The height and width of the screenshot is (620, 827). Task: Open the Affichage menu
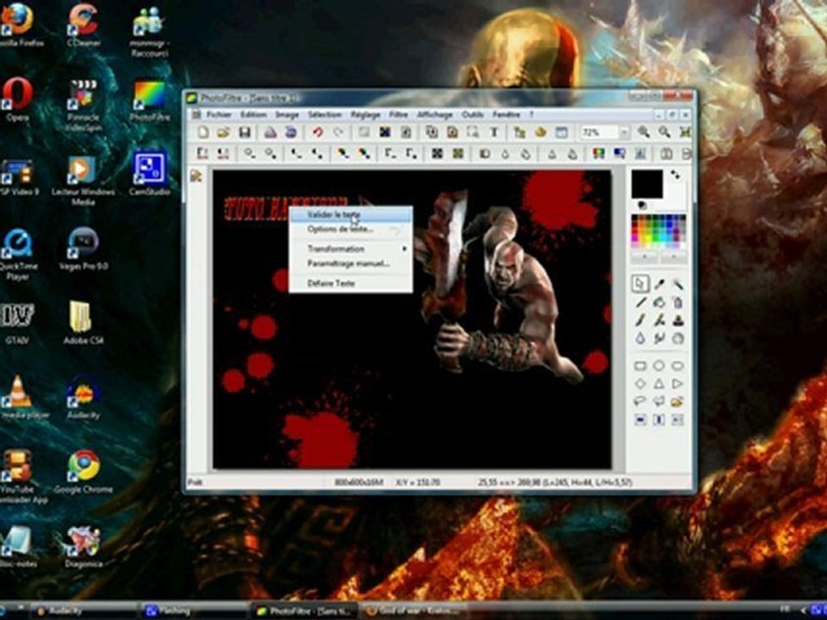coord(434,115)
